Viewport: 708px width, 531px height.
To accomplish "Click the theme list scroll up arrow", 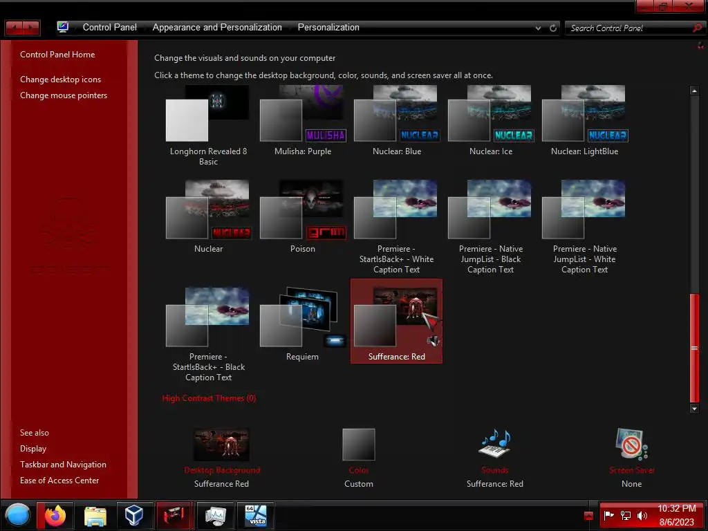I will coord(694,91).
